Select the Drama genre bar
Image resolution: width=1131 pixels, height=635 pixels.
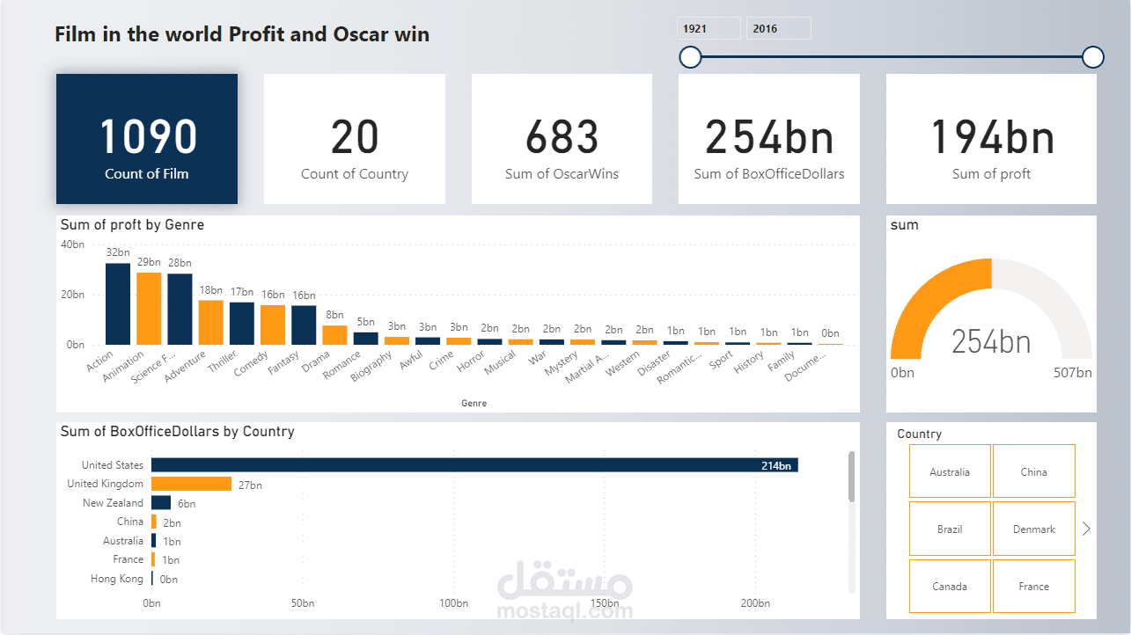(x=334, y=335)
